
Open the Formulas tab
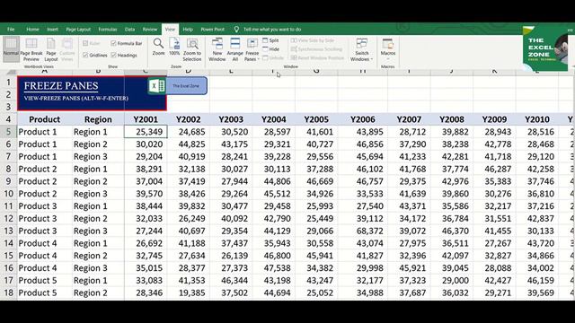click(x=108, y=30)
